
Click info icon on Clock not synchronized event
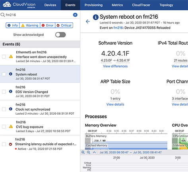coord(11,109)
